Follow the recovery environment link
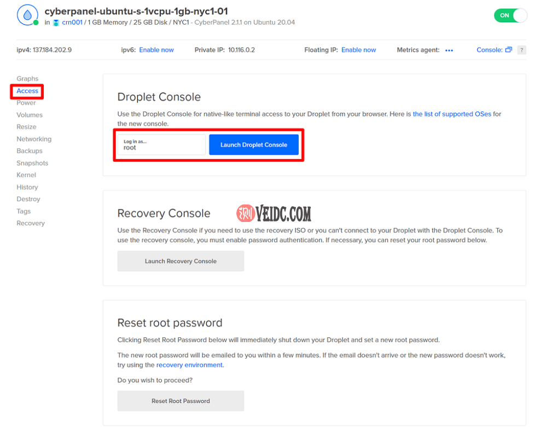 [189, 365]
